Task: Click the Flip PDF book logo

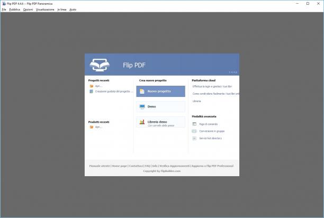Action: 100,65
